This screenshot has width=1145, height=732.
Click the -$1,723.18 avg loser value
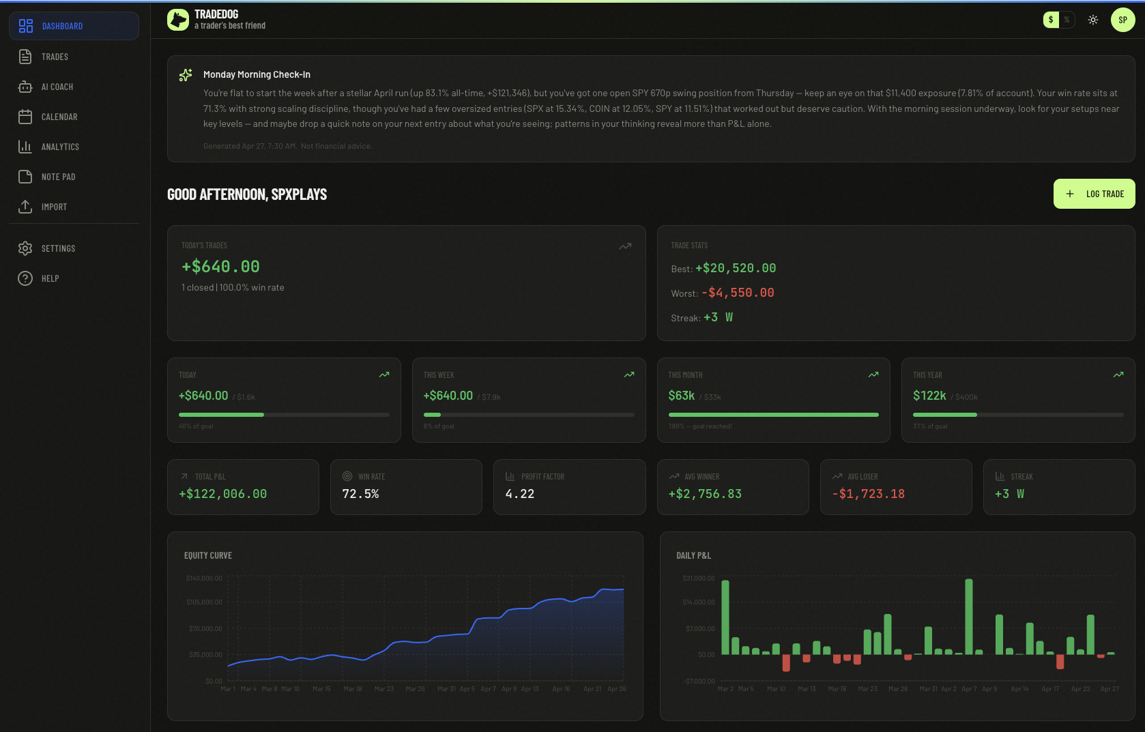pos(868,494)
